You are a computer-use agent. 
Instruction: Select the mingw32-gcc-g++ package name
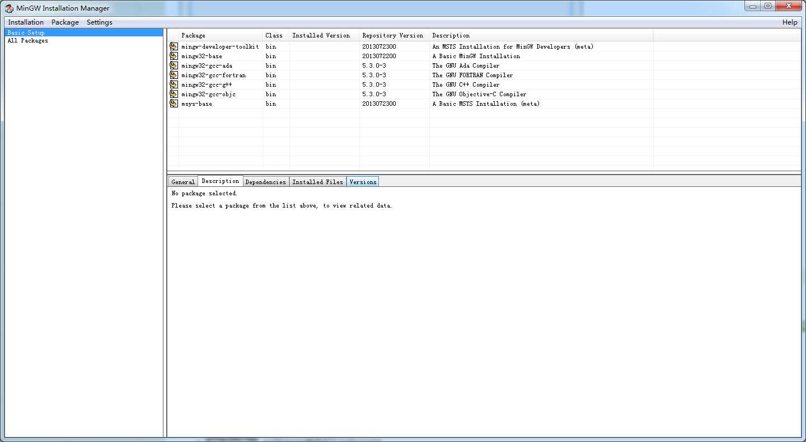point(207,84)
